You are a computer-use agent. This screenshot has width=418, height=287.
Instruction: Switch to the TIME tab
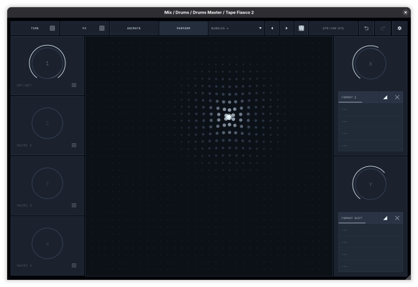[35, 28]
